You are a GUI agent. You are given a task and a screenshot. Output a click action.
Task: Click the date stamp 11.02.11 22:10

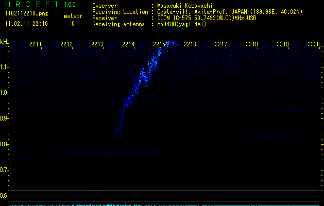[x=26, y=24]
